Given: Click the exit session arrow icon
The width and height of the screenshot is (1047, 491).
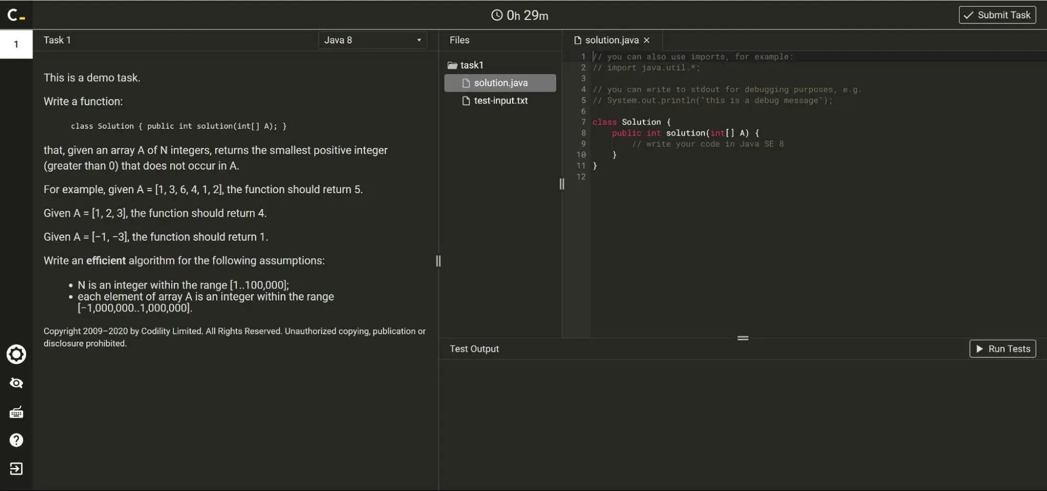Looking at the screenshot, I should click(16, 468).
